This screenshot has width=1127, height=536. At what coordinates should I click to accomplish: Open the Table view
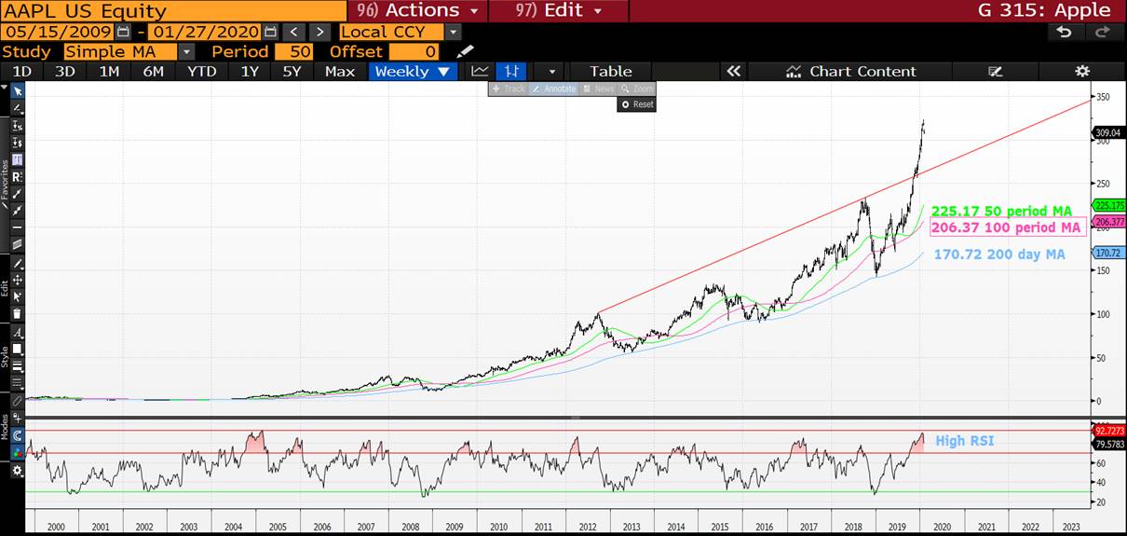[x=611, y=71]
